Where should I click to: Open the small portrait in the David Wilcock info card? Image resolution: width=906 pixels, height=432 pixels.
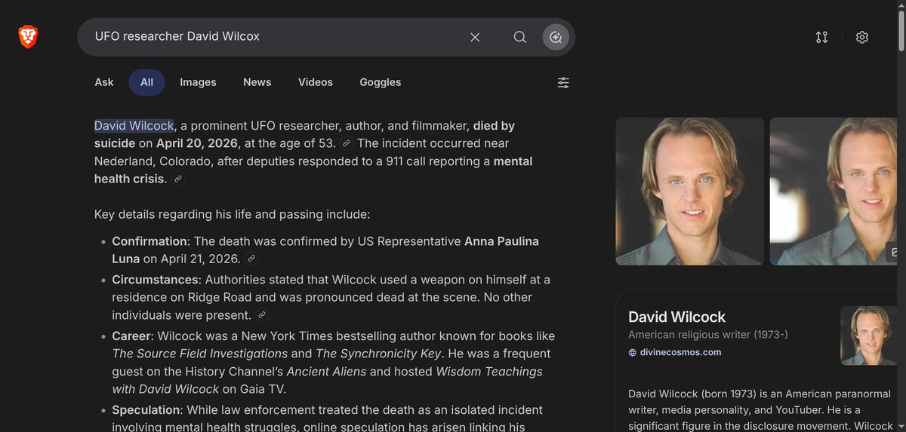(870, 335)
